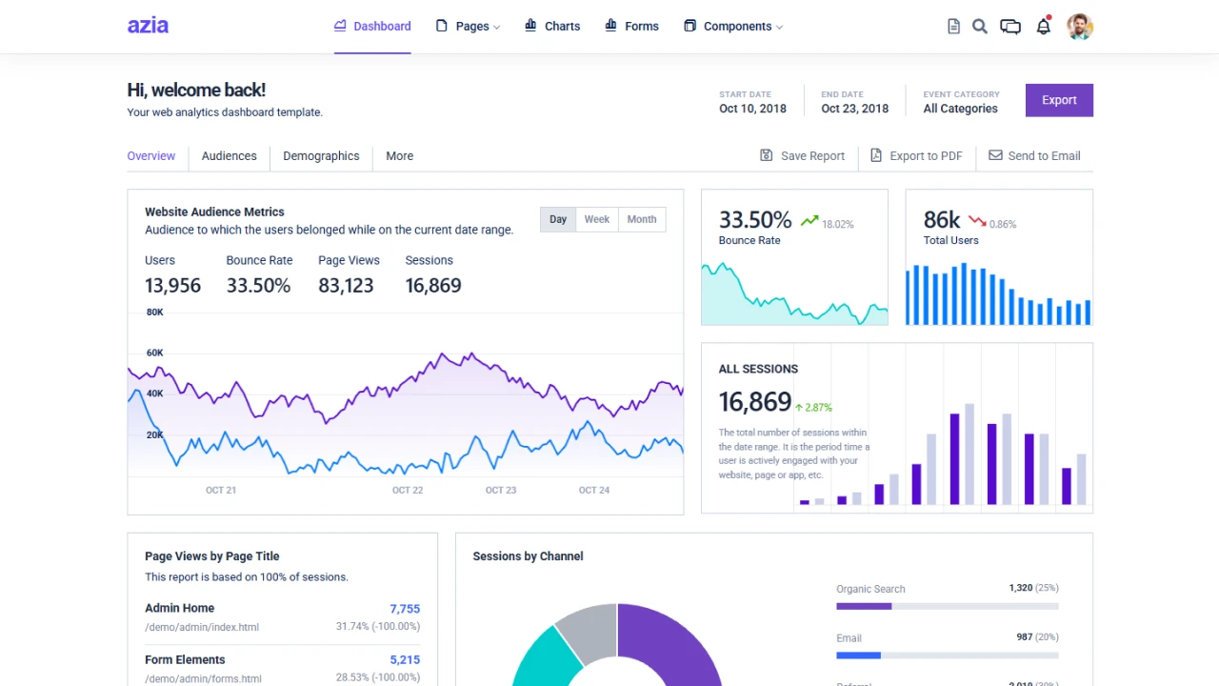Image resolution: width=1219 pixels, height=686 pixels.
Task: Click the Email 987 (20%) value
Action: (1037, 637)
